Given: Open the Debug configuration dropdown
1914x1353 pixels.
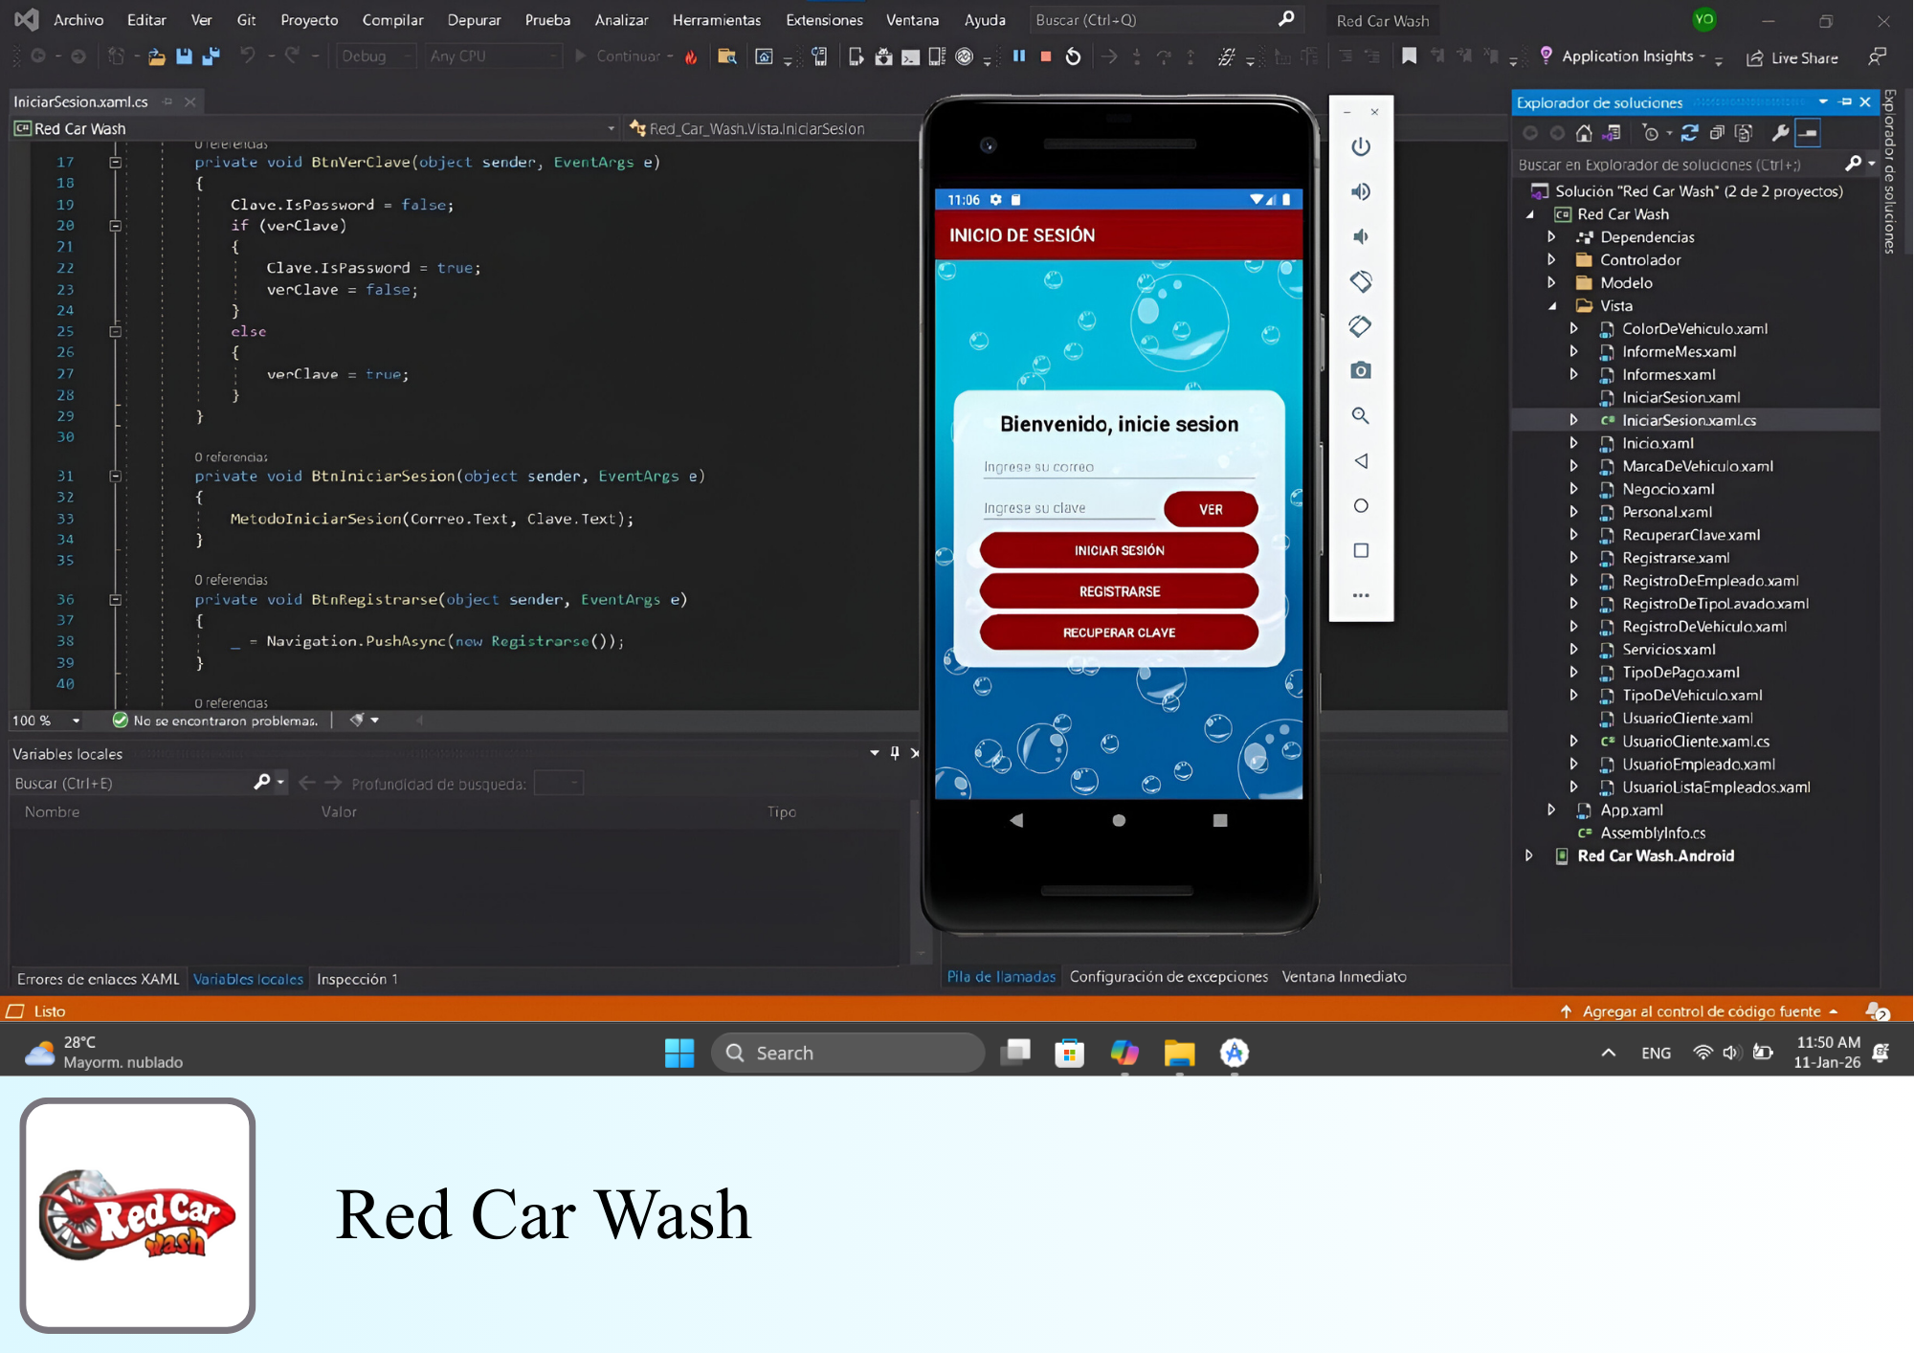Looking at the screenshot, I should pos(376,56).
